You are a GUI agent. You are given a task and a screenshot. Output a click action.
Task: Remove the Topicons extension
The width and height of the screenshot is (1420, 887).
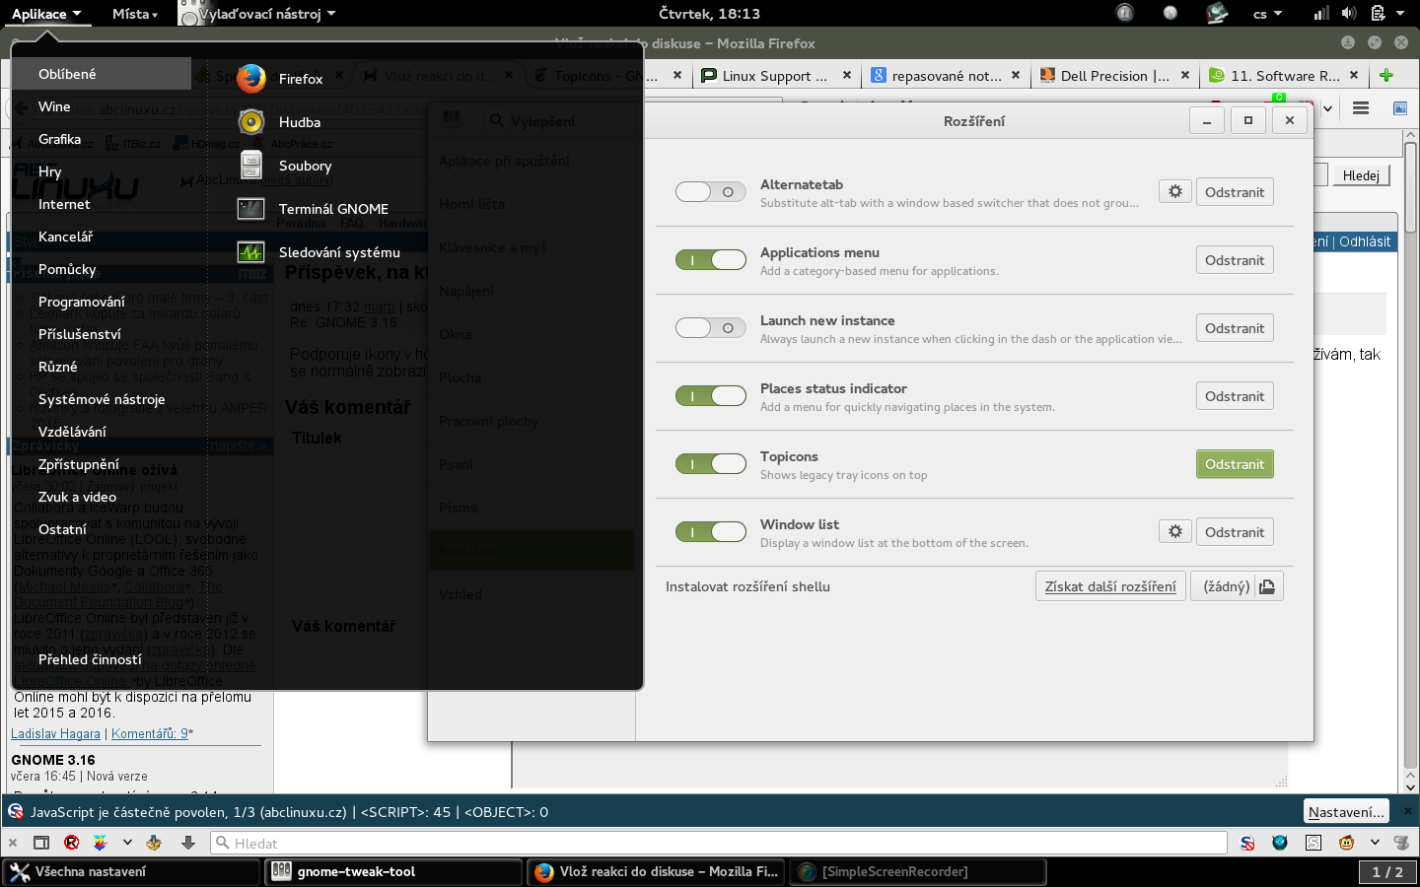1235,464
